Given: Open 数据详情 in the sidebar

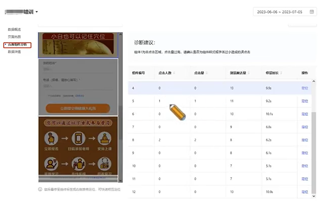Looking at the screenshot, I should tap(14, 52).
